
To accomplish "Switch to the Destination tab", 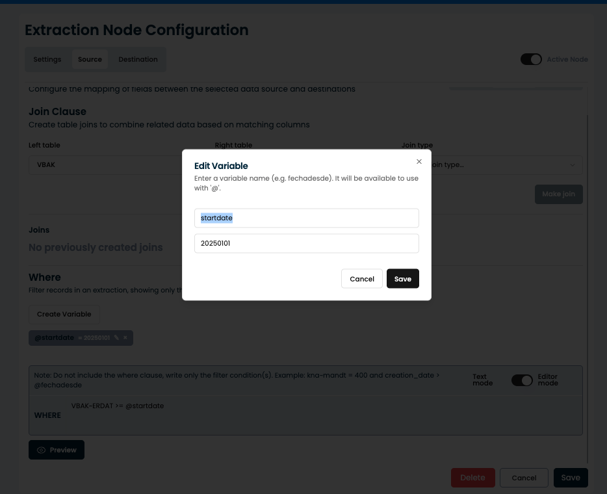I will (138, 59).
